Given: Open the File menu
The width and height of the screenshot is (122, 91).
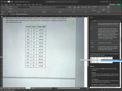Looking at the screenshot, I should click(x=2, y=5).
